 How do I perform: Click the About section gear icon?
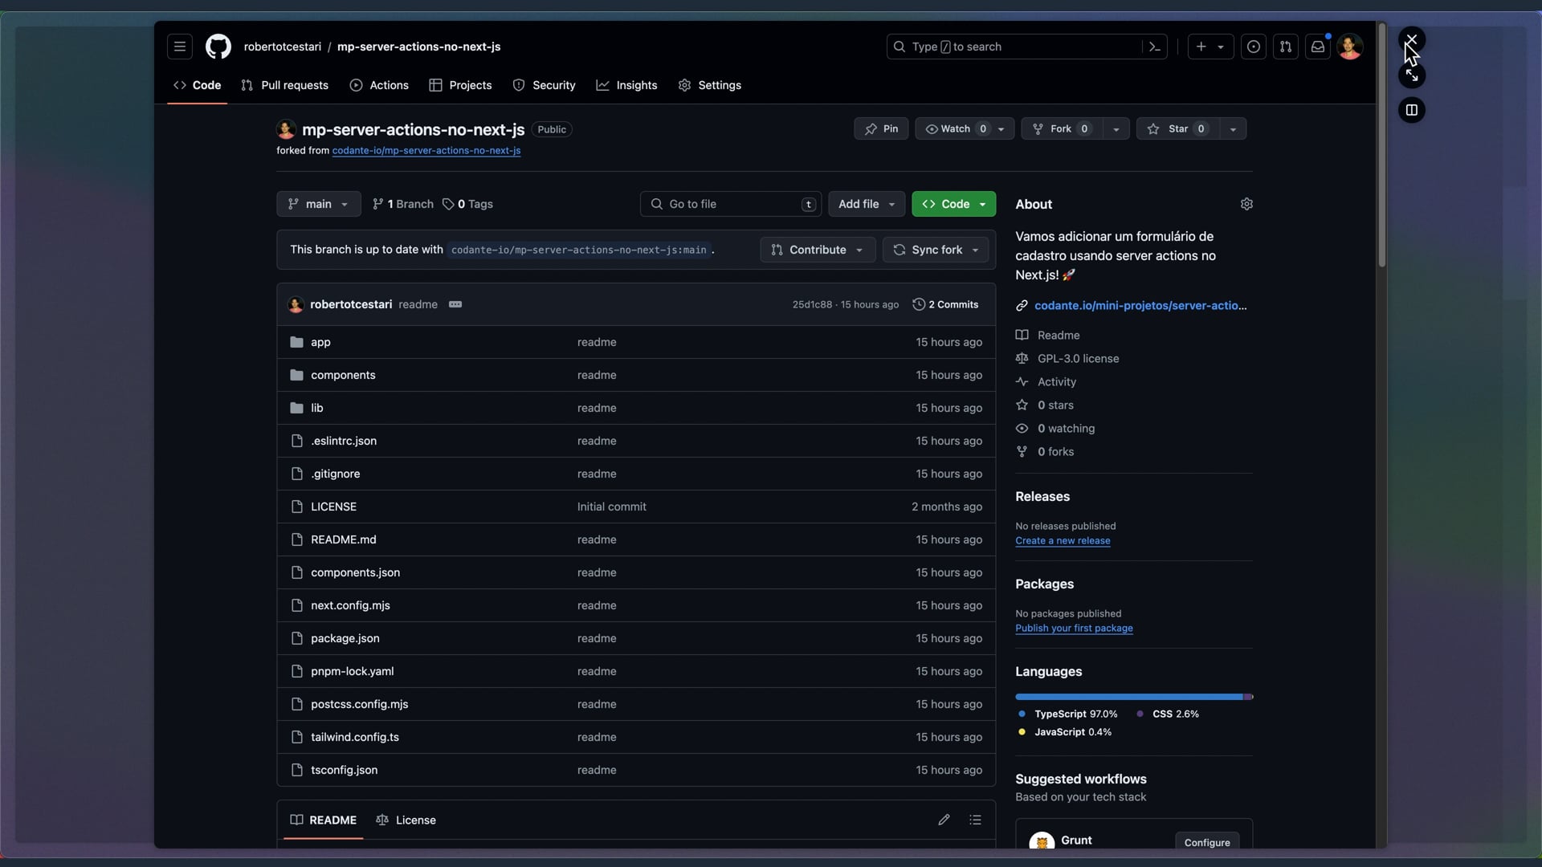pos(1246,204)
